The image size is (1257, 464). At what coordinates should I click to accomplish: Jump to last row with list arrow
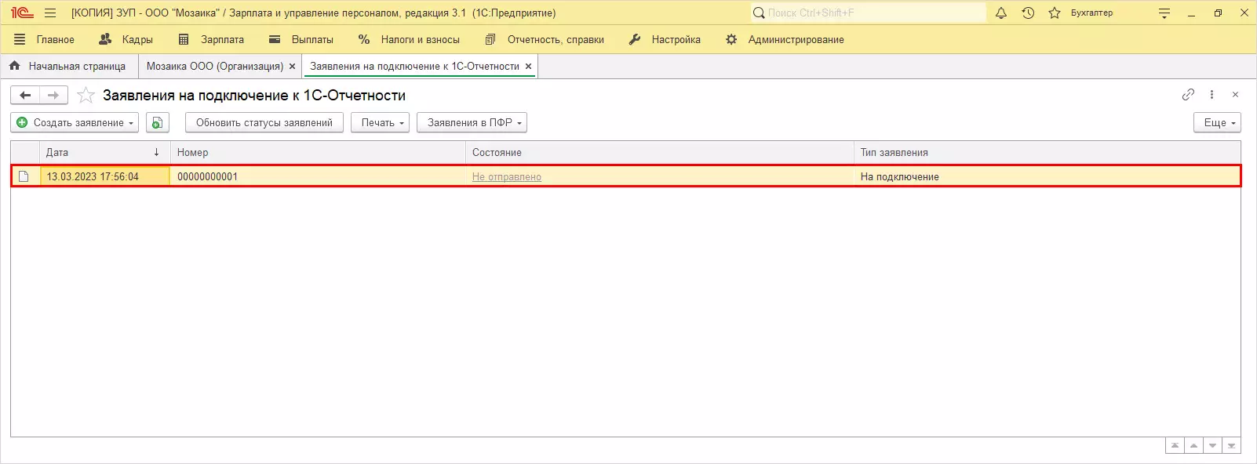[1231, 445]
